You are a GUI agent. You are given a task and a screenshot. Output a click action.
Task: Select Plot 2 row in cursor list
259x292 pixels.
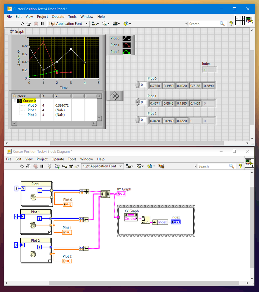32,115
